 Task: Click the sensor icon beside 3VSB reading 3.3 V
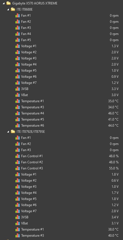point(18,89)
